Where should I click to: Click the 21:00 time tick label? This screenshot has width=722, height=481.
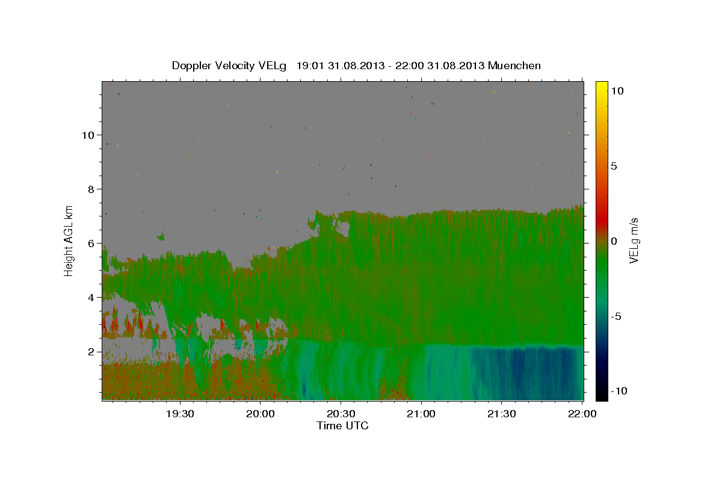(x=421, y=414)
